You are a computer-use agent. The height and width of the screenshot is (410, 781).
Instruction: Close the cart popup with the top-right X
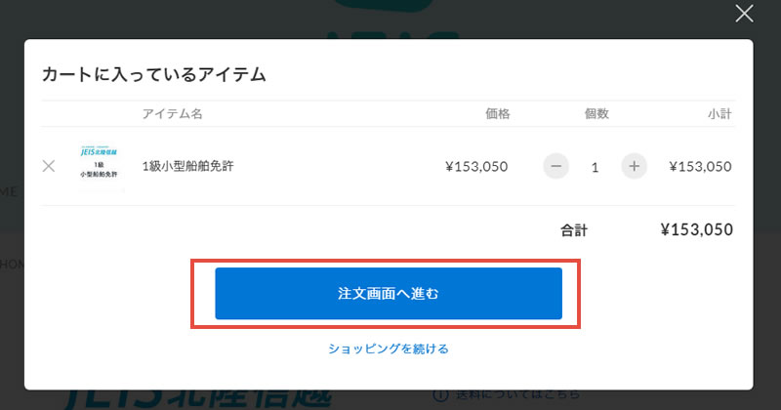(x=744, y=14)
